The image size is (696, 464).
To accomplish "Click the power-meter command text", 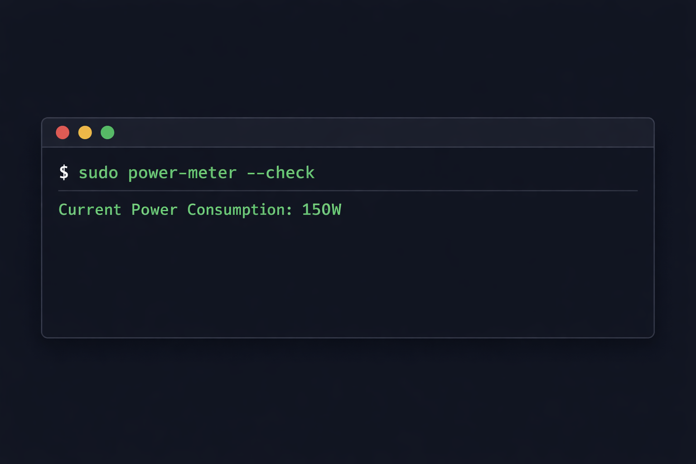I will 183,173.
